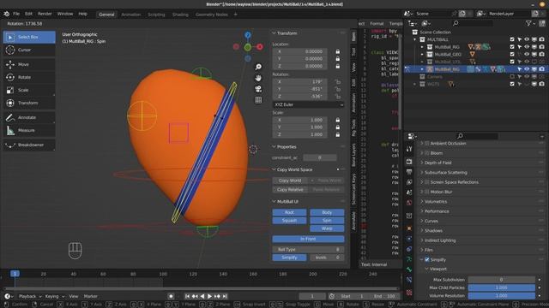This screenshot has height=308, width=549.
Task: Open the Output properties tab icon
Action: [x=409, y=172]
